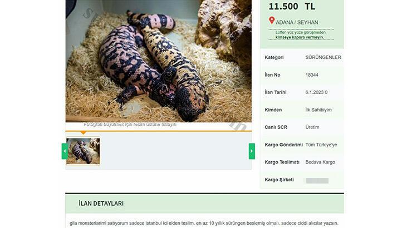The image size is (407, 228).
Task: Click the 'kimseye kapora vermeyin' warning text
Action: (300, 37)
